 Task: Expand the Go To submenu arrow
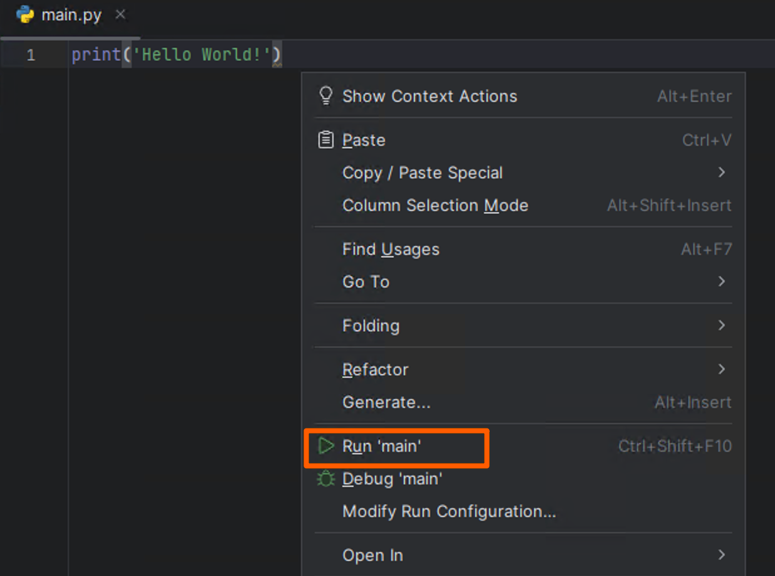tap(722, 282)
